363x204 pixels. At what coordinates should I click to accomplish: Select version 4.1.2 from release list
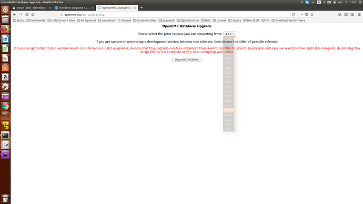point(228,115)
